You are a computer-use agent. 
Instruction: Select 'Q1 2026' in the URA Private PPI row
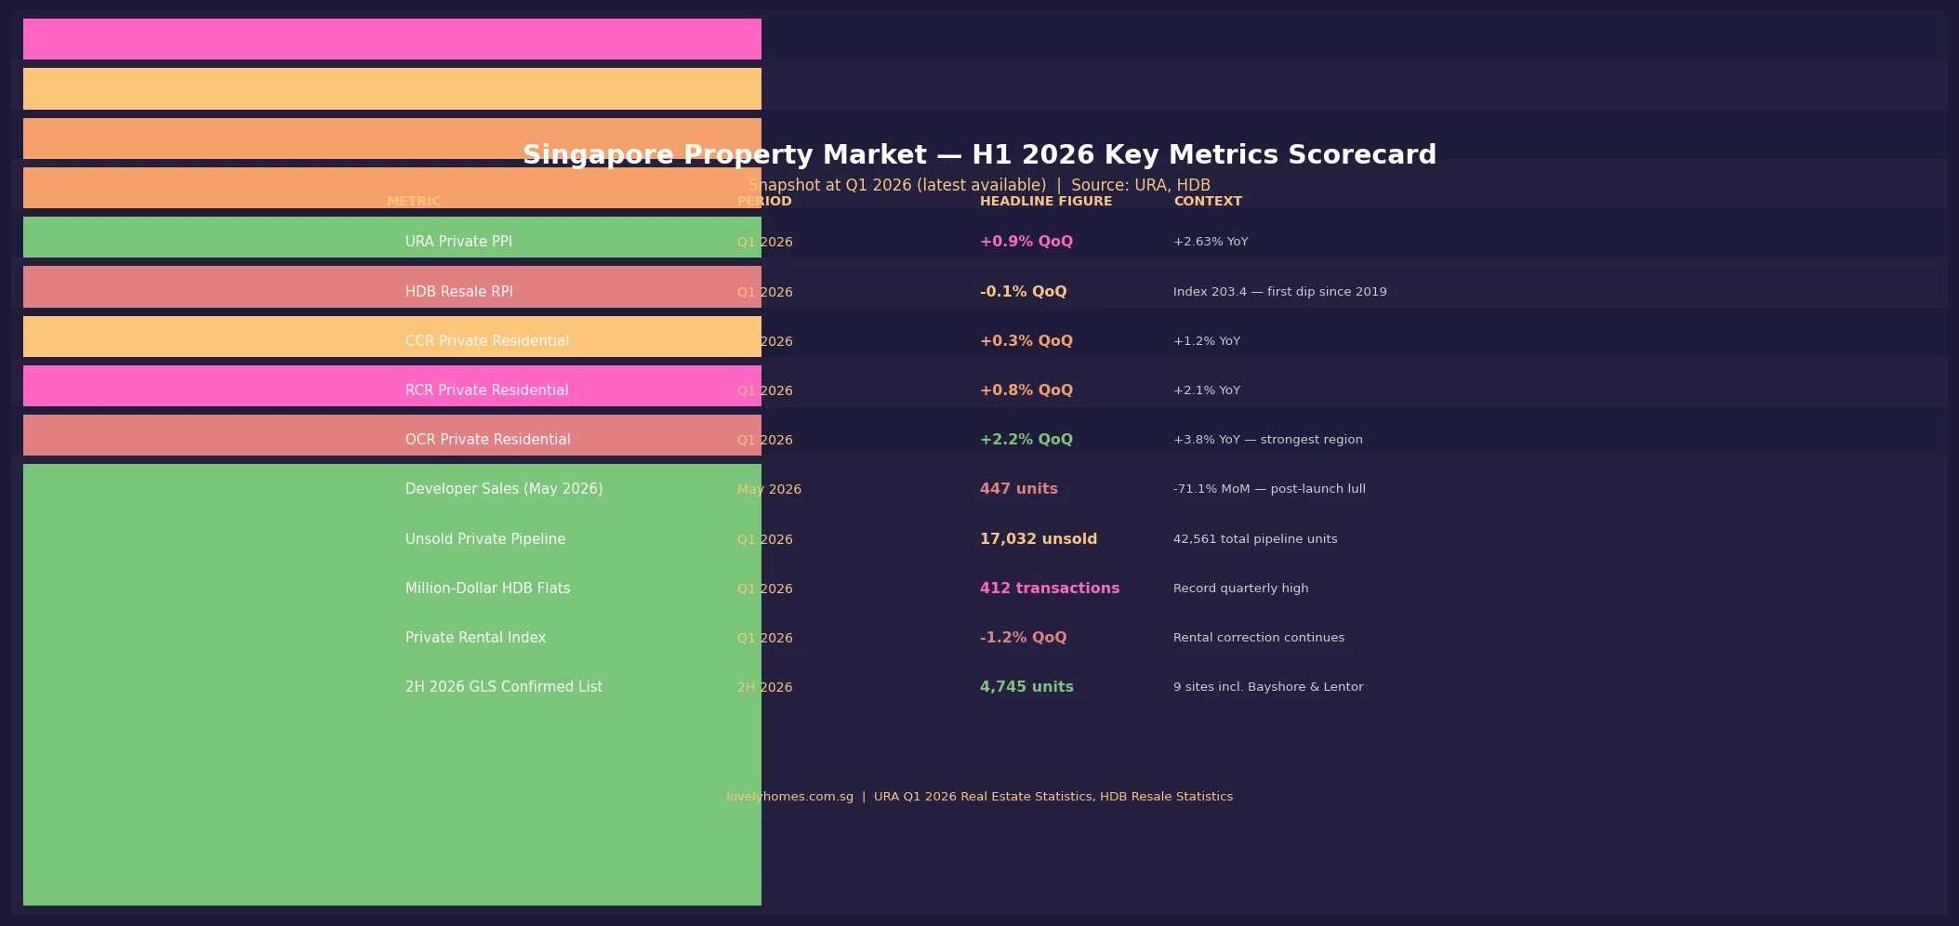[765, 243]
